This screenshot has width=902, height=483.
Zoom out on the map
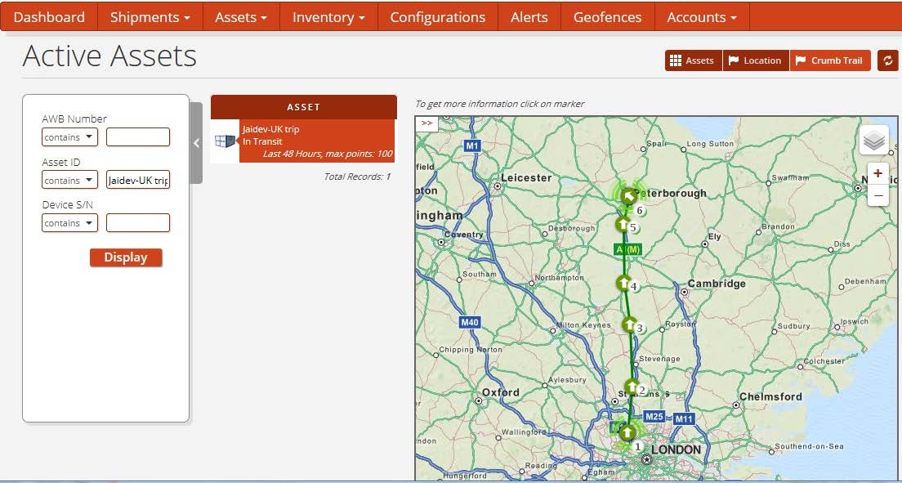877,195
